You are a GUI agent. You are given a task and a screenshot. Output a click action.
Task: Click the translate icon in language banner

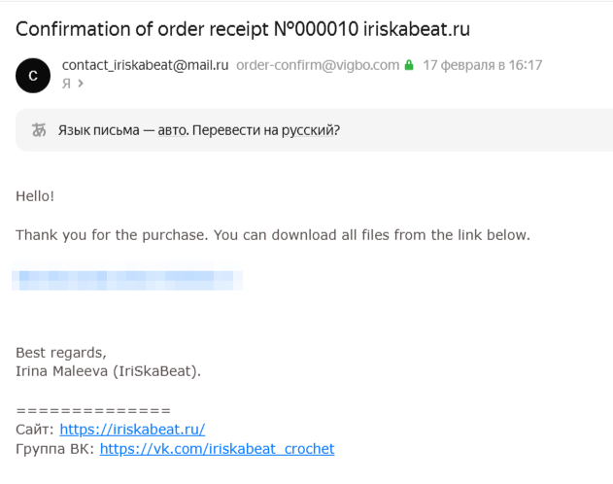point(40,129)
